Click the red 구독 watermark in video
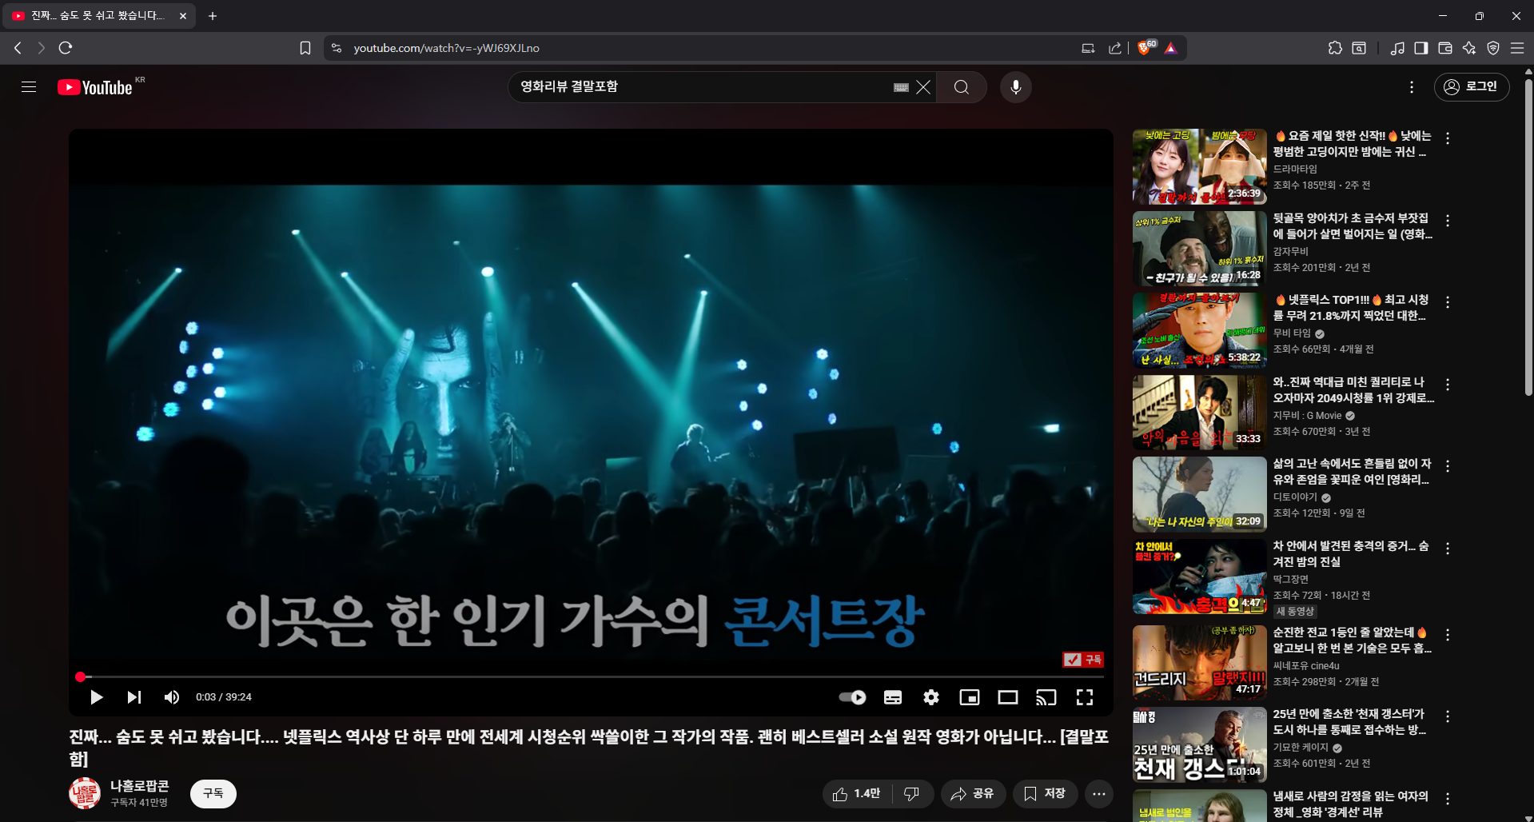This screenshot has height=822, width=1534. pyautogui.click(x=1083, y=660)
